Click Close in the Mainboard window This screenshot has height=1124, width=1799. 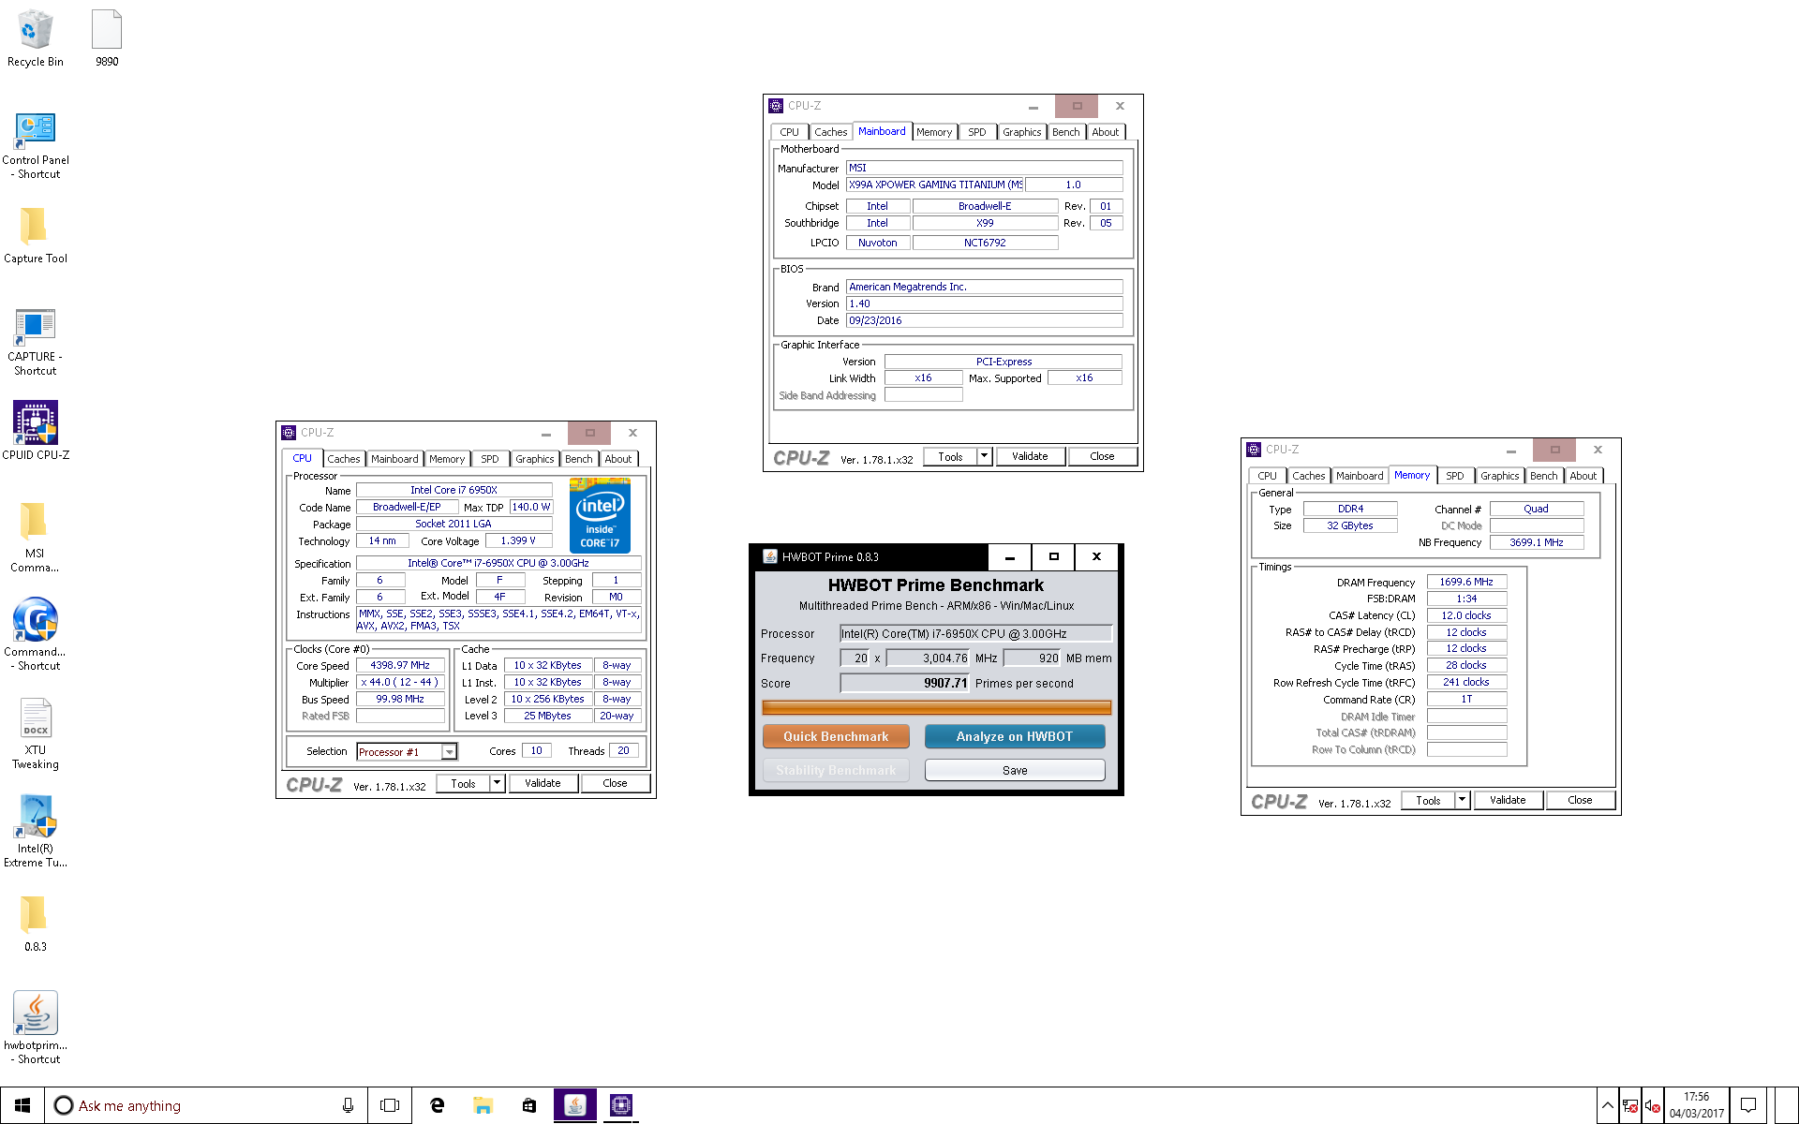point(1102,456)
